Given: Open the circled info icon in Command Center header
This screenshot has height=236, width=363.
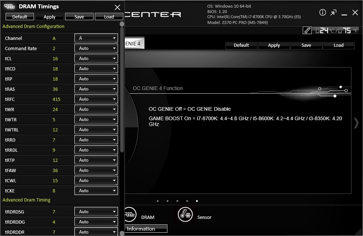Looking at the screenshot, I should tap(322, 12).
